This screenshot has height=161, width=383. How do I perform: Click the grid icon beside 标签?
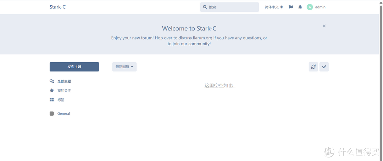(x=52, y=100)
